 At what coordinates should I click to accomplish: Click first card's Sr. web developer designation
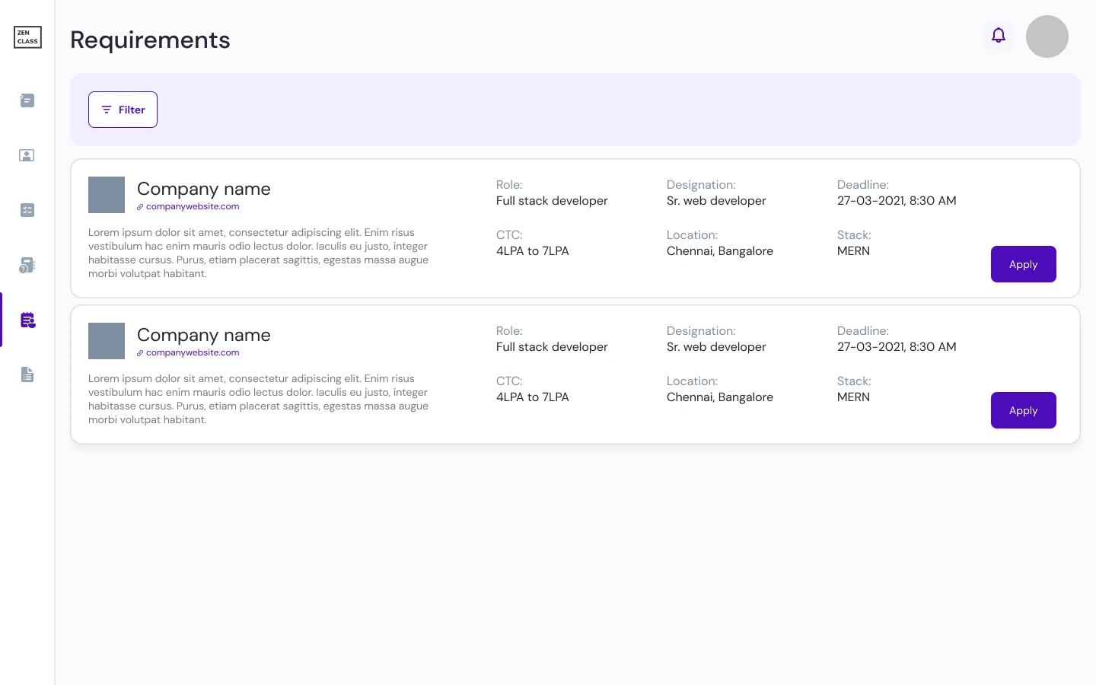[x=716, y=201]
